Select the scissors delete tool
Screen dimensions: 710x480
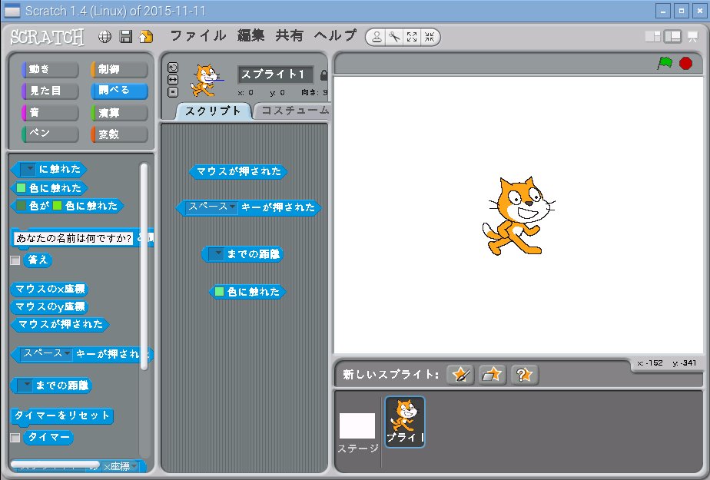click(394, 37)
